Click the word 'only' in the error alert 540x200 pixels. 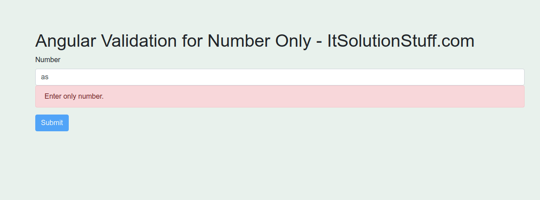pos(70,96)
